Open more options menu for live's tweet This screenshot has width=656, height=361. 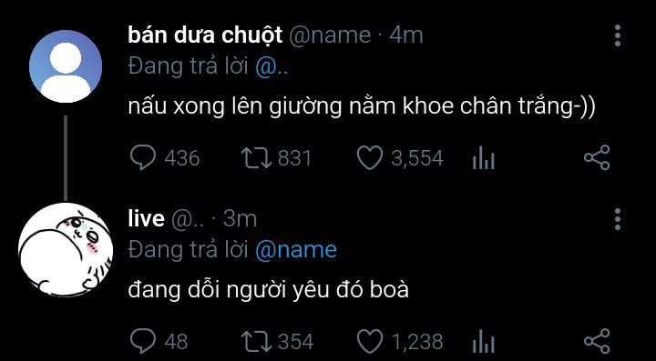(618, 218)
